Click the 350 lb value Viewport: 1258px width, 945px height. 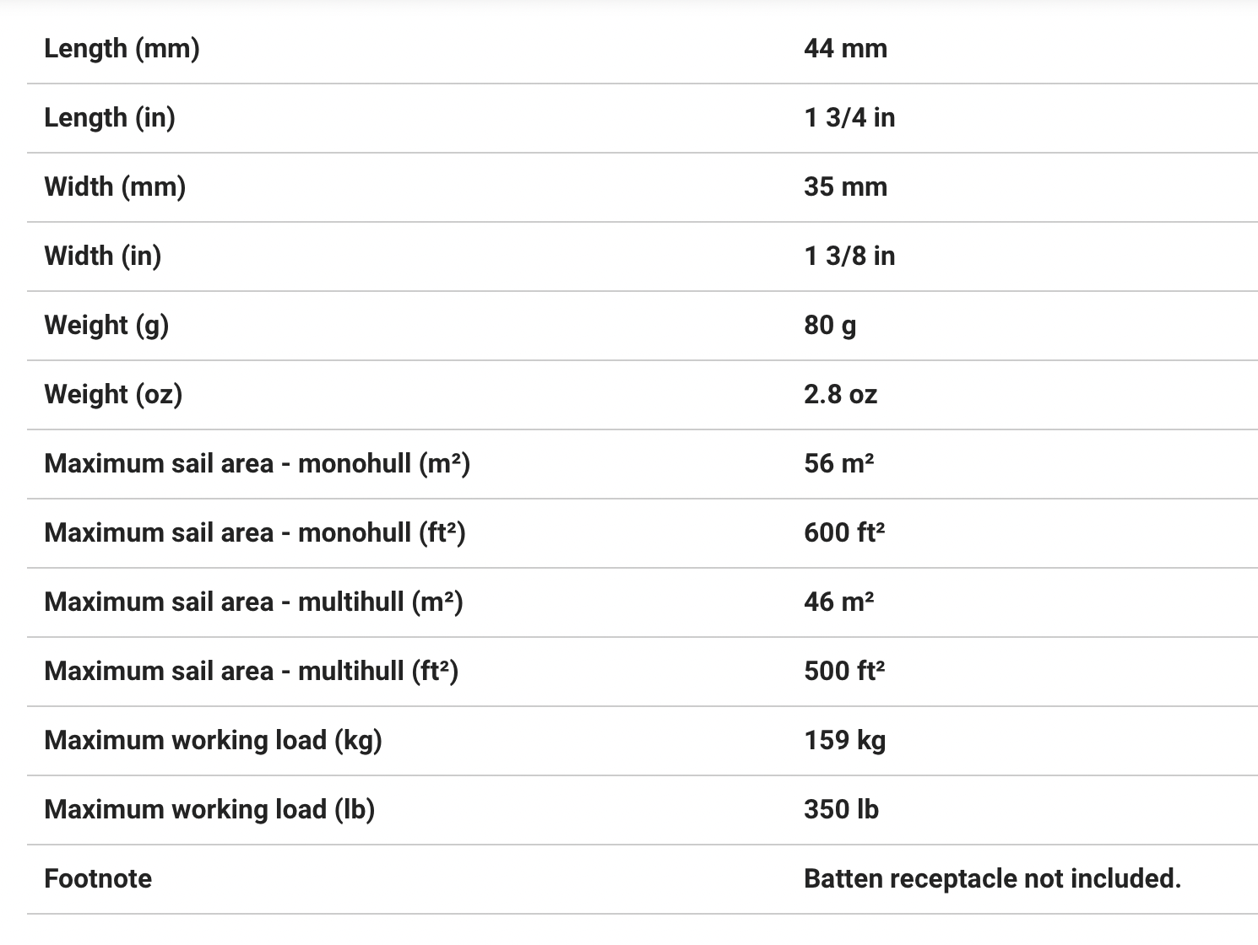[841, 809]
